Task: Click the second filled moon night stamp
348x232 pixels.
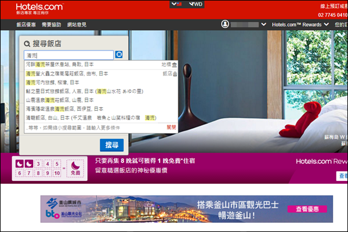Action: 29,164
